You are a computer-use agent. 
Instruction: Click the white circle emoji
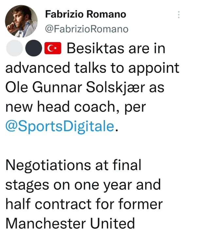click(14, 48)
